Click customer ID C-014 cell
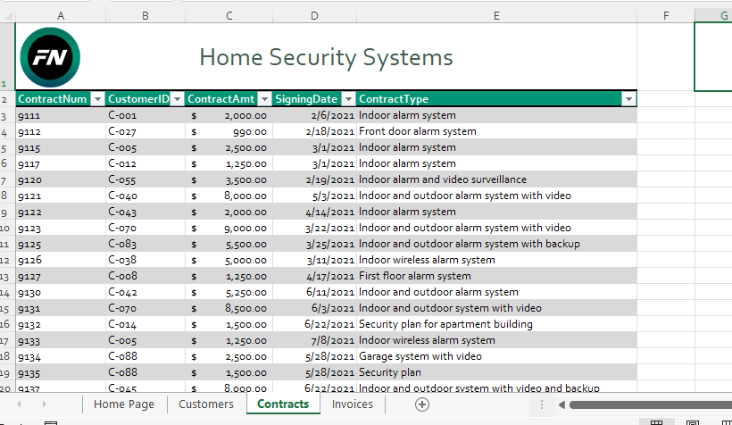Viewport: 732px width, 425px height. 146,325
